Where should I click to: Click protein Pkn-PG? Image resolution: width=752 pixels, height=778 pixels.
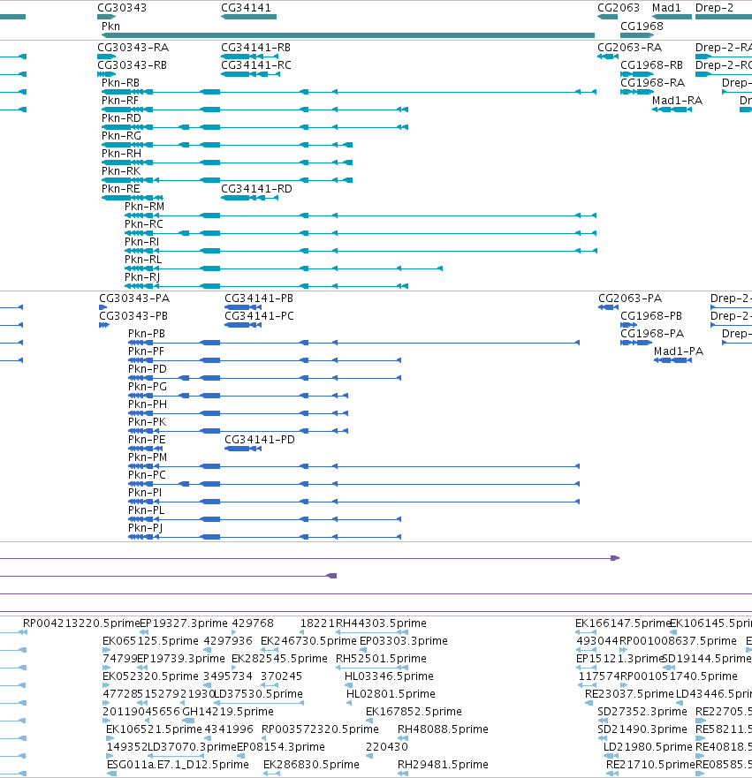tap(148, 387)
